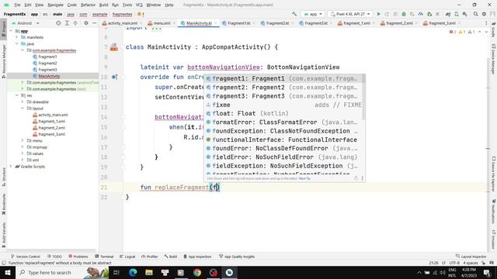Select opened file target icon in Project panel
This screenshot has width=497, height=279.
click(58, 23)
